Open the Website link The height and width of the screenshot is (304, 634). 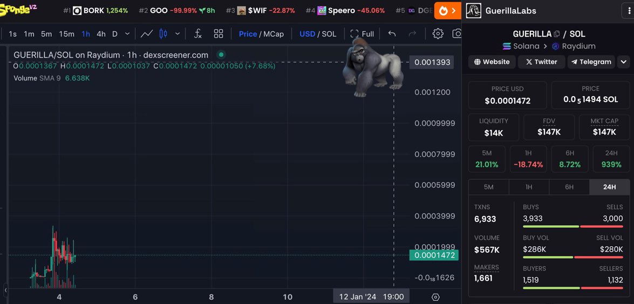click(x=492, y=62)
